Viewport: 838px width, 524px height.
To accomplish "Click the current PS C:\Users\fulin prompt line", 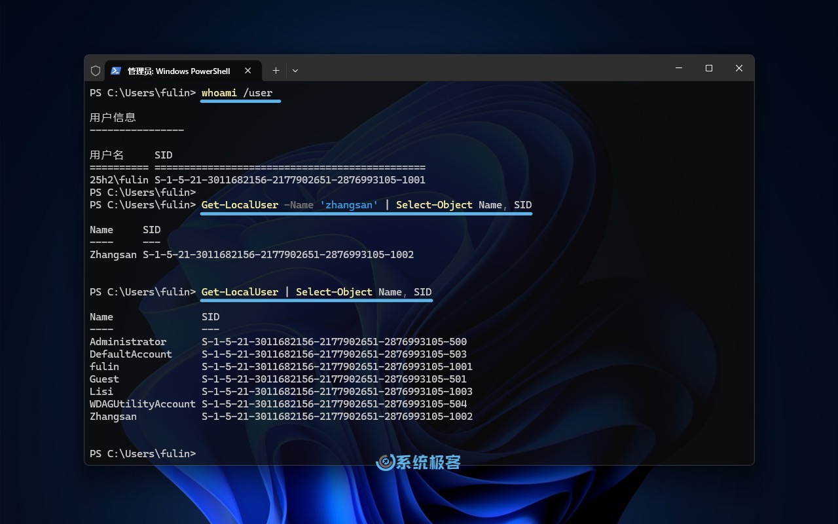I will coord(141,453).
